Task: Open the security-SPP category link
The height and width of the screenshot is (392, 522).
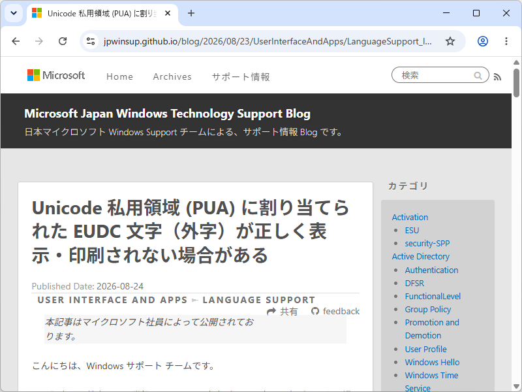Action: [x=427, y=243]
